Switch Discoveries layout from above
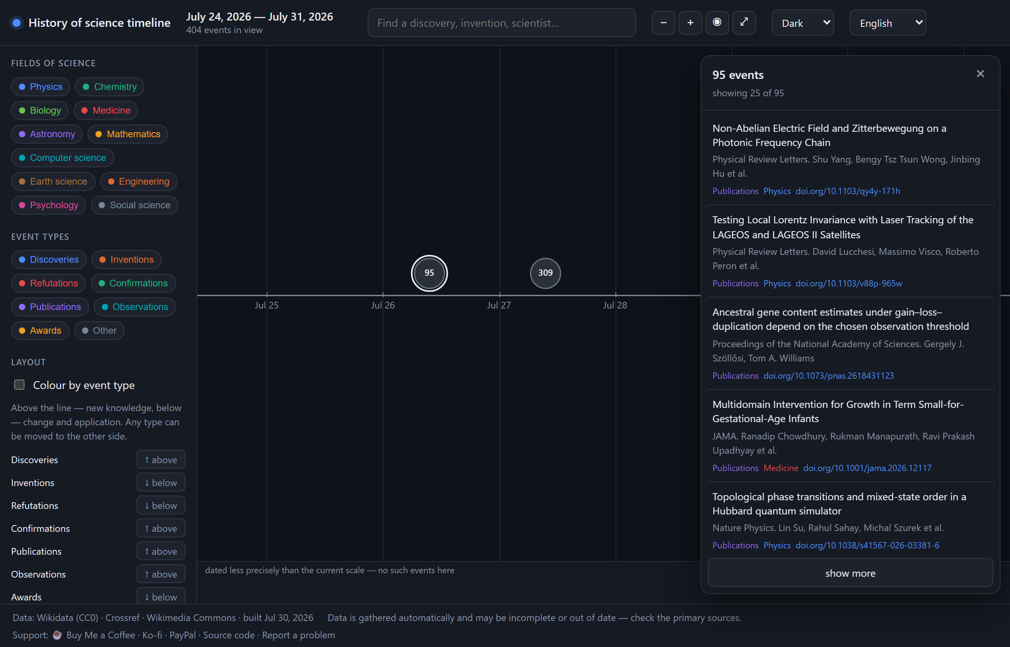The image size is (1010, 647). tap(161, 460)
